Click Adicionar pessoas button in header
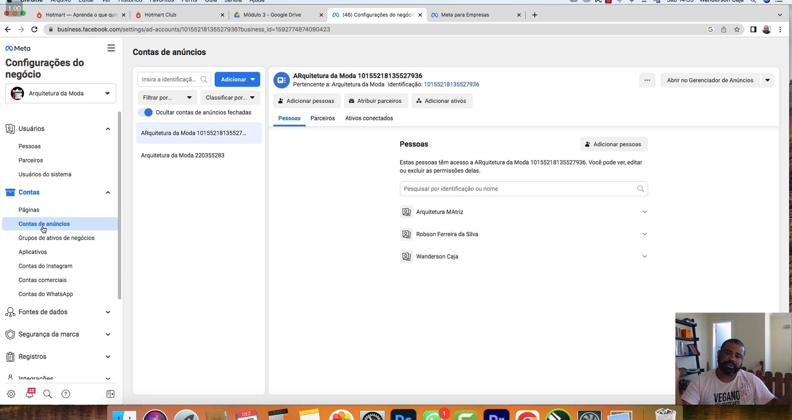The image size is (792, 420). 307,101
